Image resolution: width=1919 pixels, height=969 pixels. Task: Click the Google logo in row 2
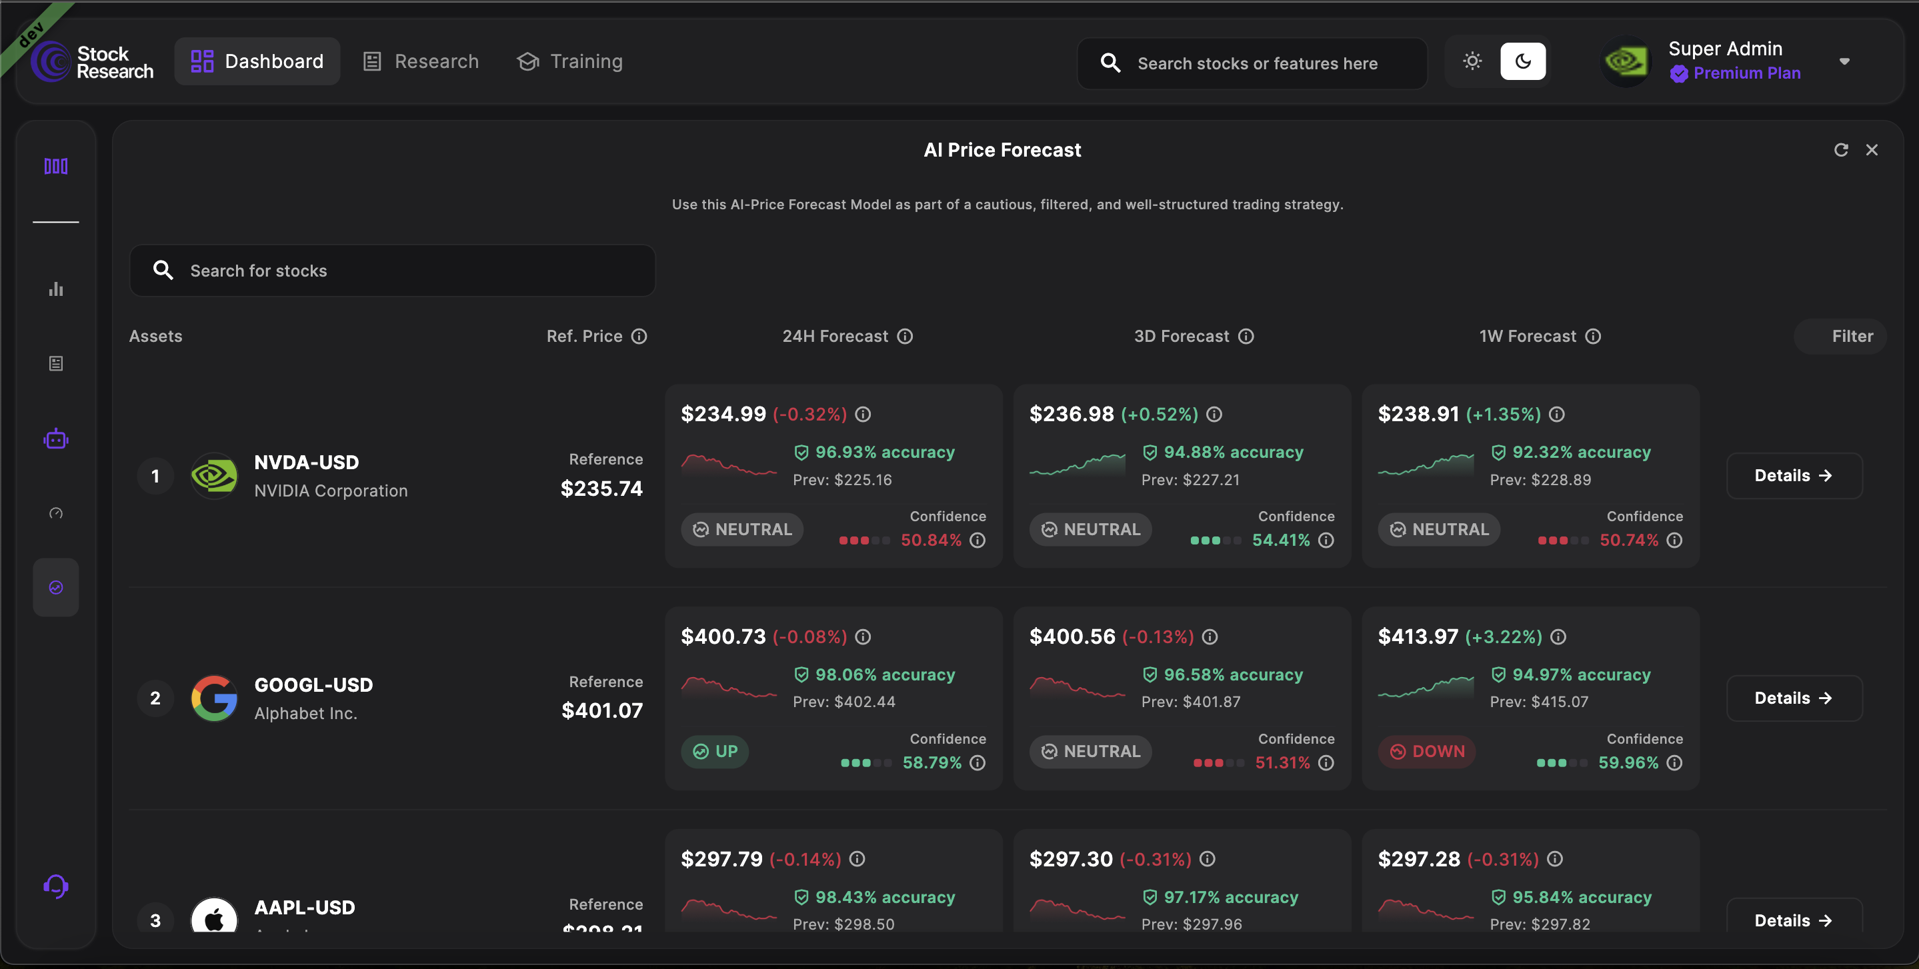[214, 698]
